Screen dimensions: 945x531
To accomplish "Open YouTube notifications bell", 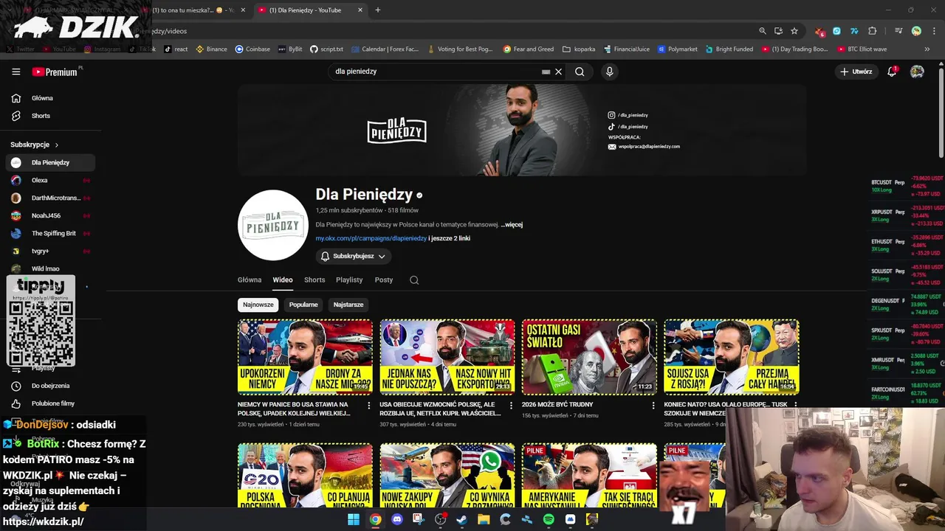I will [892, 72].
